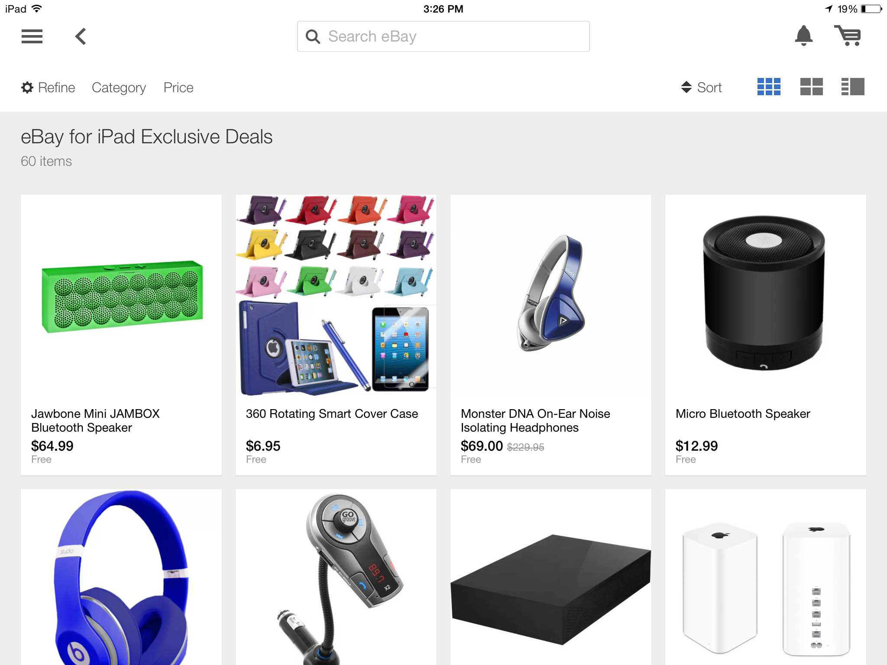Open the Apple AirPort towers item

[766, 577]
